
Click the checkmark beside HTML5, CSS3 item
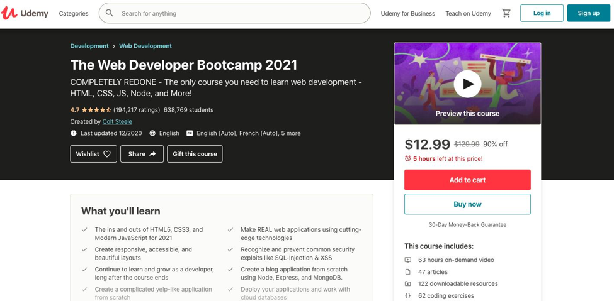84,230
